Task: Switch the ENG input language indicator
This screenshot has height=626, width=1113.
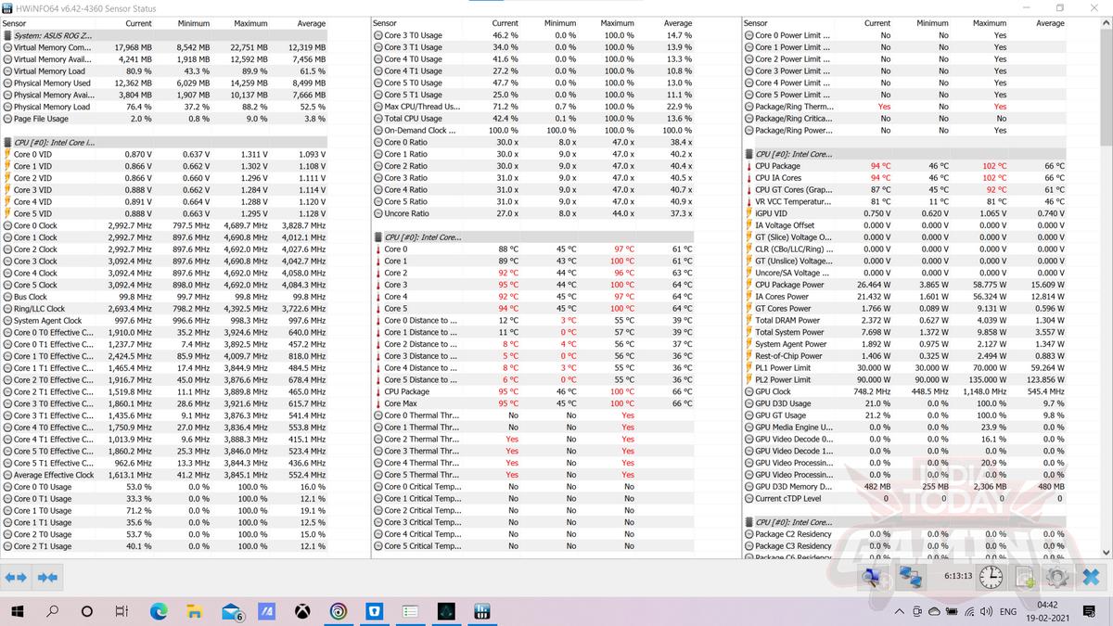Action: [x=1008, y=612]
